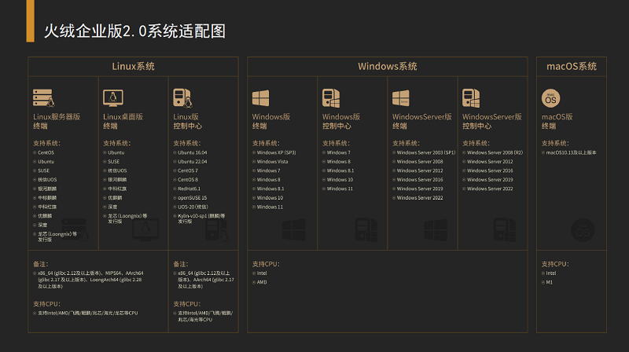Viewport: 629px width, 352px height.
Task: Select the Linux版控制中心 tower icon
Action: (182, 97)
